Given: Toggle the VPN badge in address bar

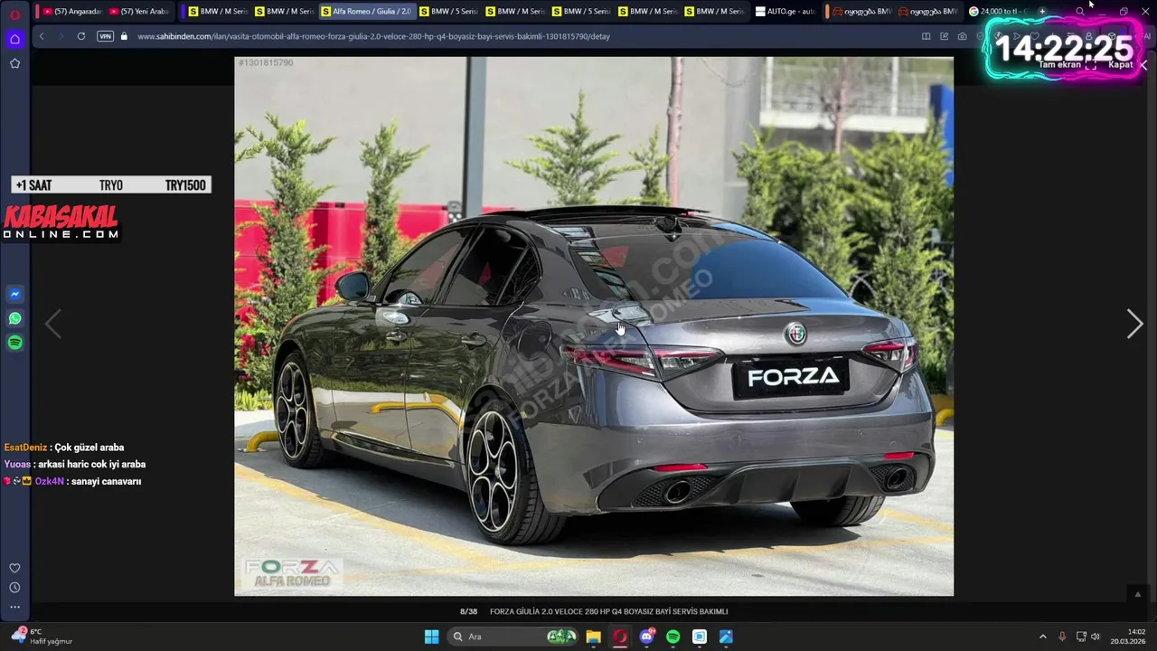Looking at the screenshot, I should point(105,36).
